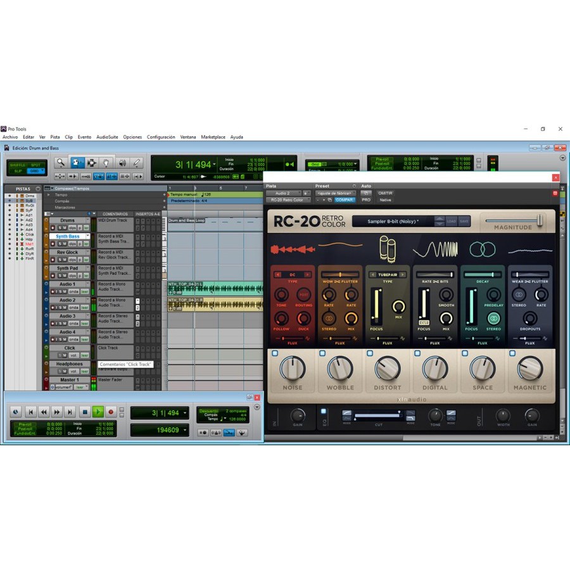Enable SHUFFLE edit mode
This screenshot has width=570, height=570.
18,165
